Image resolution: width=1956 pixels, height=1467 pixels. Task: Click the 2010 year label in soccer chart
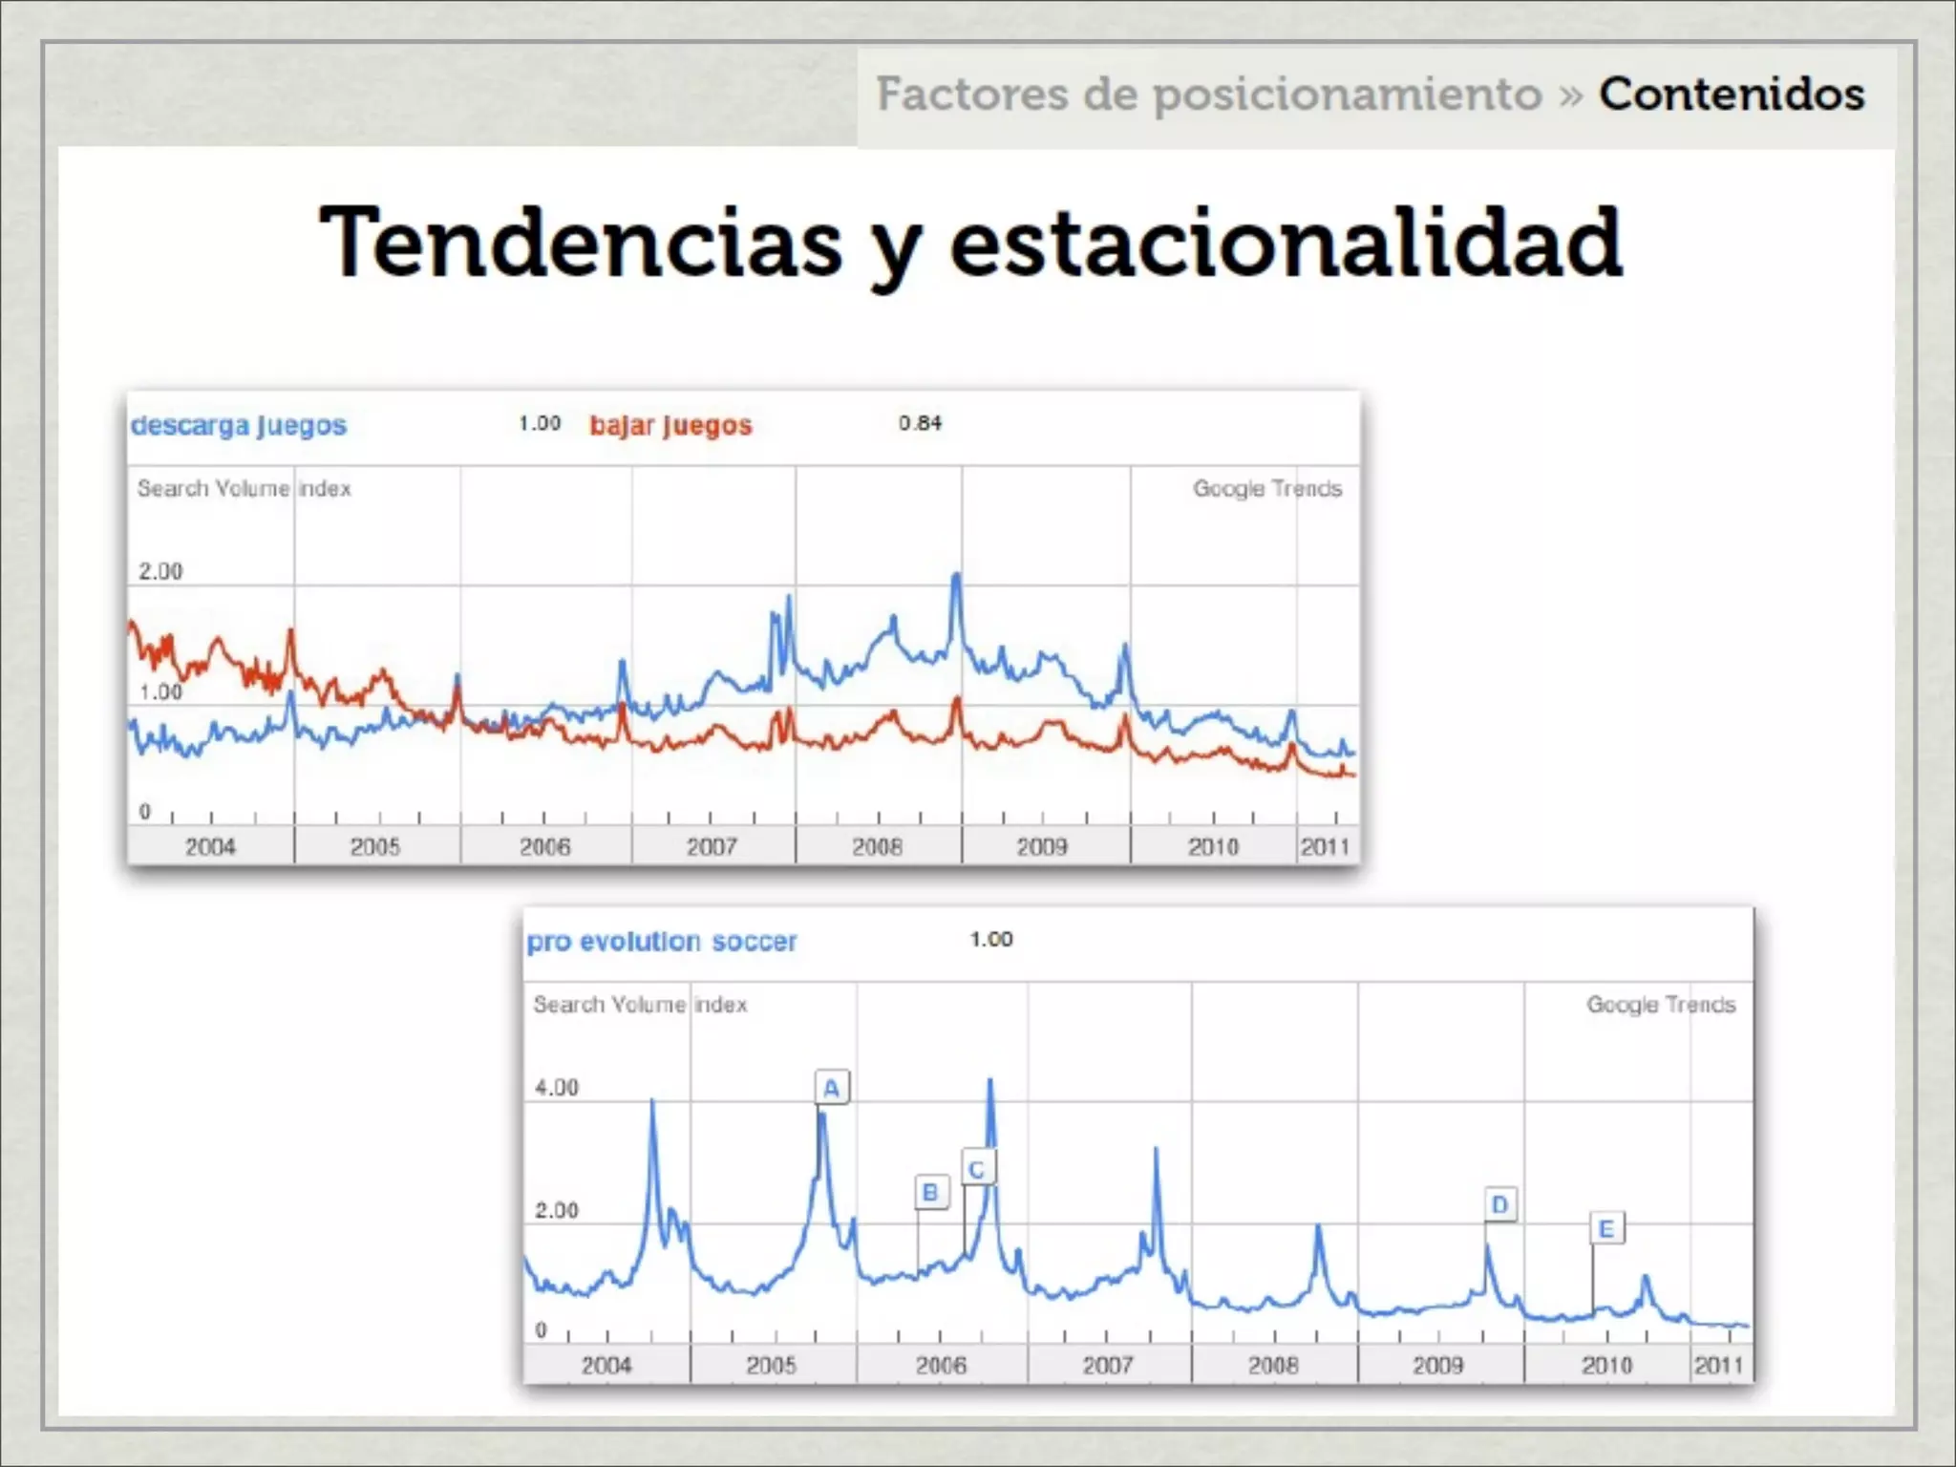pyautogui.click(x=1607, y=1365)
